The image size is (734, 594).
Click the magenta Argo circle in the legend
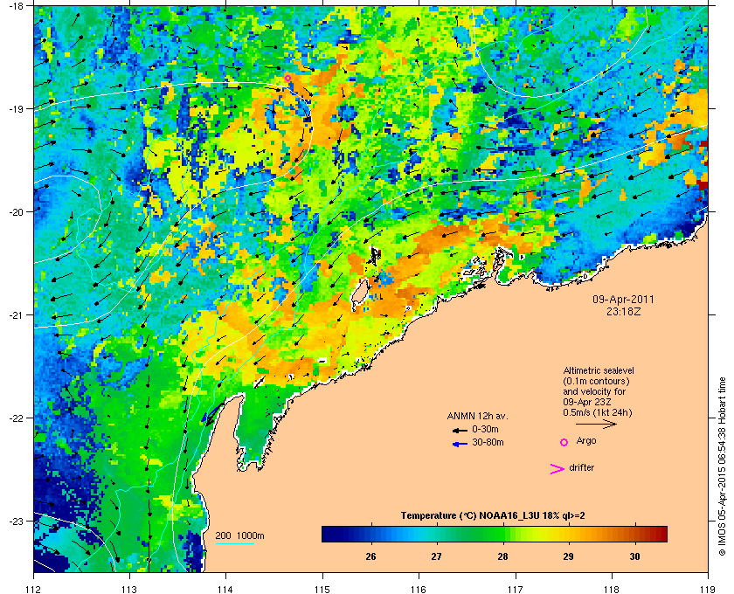click(564, 442)
